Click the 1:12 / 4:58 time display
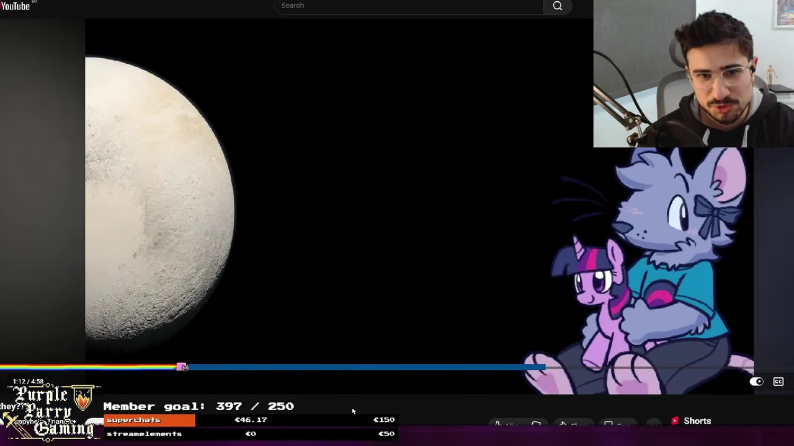Image resolution: width=794 pixels, height=446 pixels. [28, 382]
